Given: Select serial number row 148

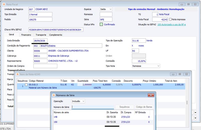Looking at the screenshot, I should tap(103, 117).
